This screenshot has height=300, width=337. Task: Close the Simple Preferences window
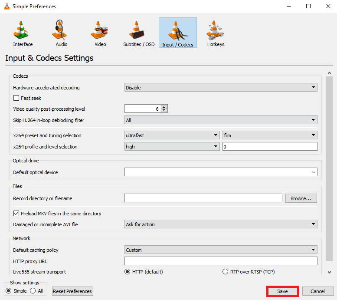coord(328,6)
